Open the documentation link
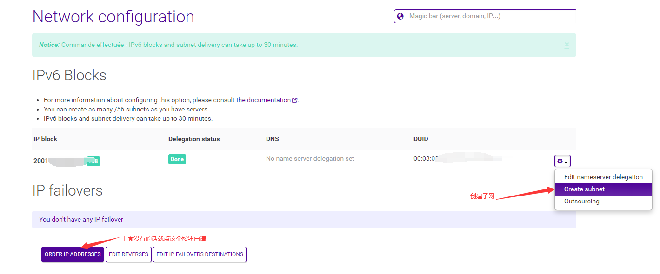 (263, 100)
